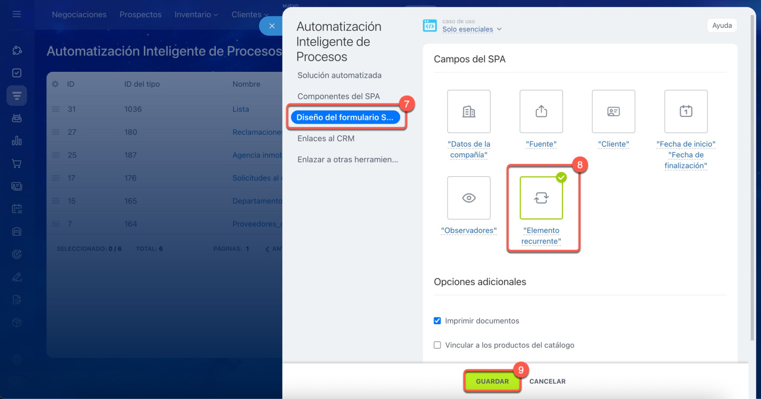Screen dimensions: 761x399
Task: Check Vincular a los productos del catálogo
Action: point(438,345)
